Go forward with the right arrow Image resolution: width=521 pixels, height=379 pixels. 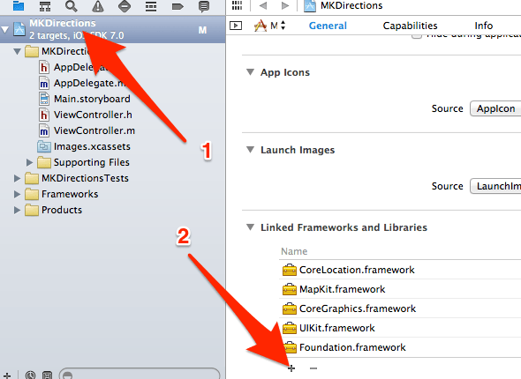click(x=284, y=5)
